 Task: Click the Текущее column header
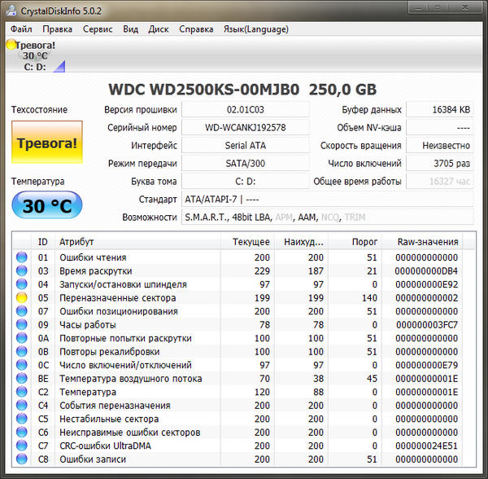247,242
